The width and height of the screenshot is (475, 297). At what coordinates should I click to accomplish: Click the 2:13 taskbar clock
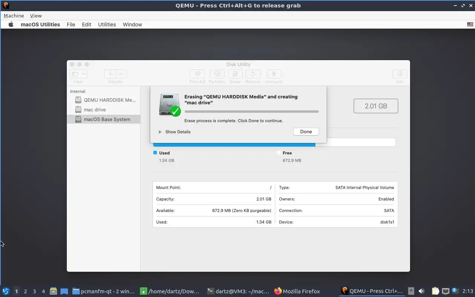coord(468,291)
